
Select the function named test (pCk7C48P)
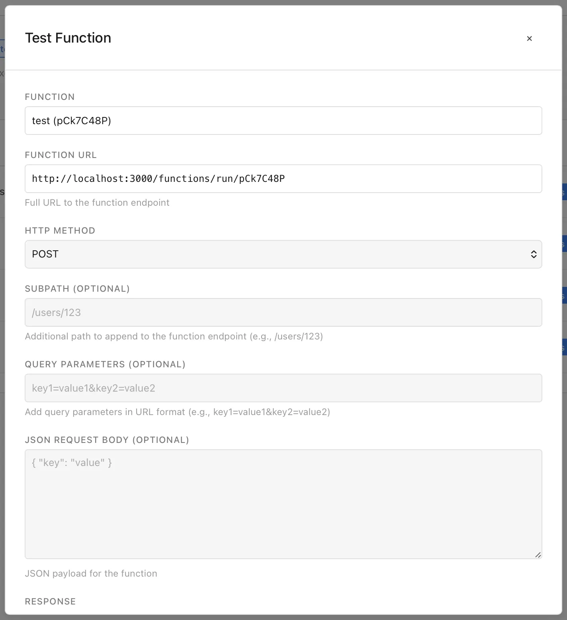pyautogui.click(x=283, y=121)
